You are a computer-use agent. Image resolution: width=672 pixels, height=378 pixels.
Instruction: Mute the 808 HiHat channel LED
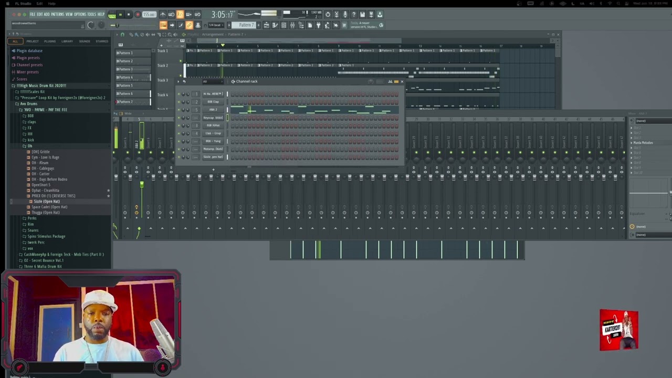[x=178, y=125]
